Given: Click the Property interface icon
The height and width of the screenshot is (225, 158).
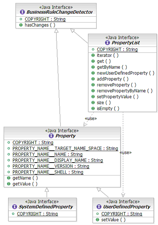Looking at the screenshot, I should click(x=51, y=136).
